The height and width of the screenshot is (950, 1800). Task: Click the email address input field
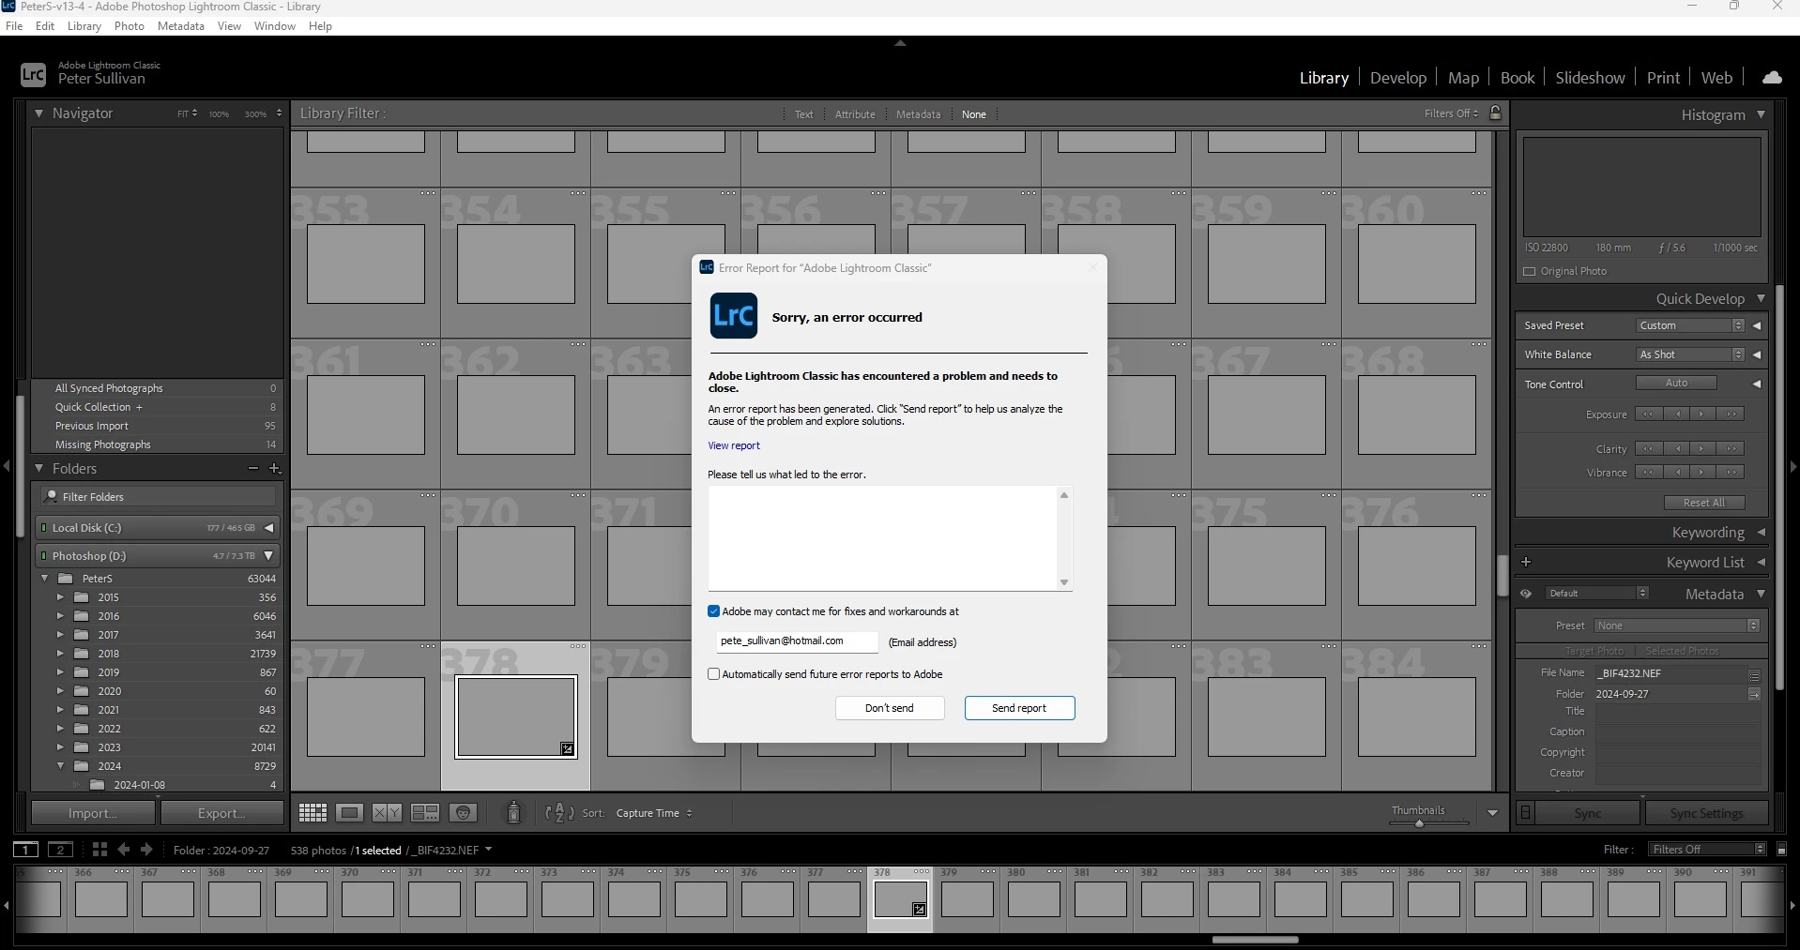click(x=797, y=641)
